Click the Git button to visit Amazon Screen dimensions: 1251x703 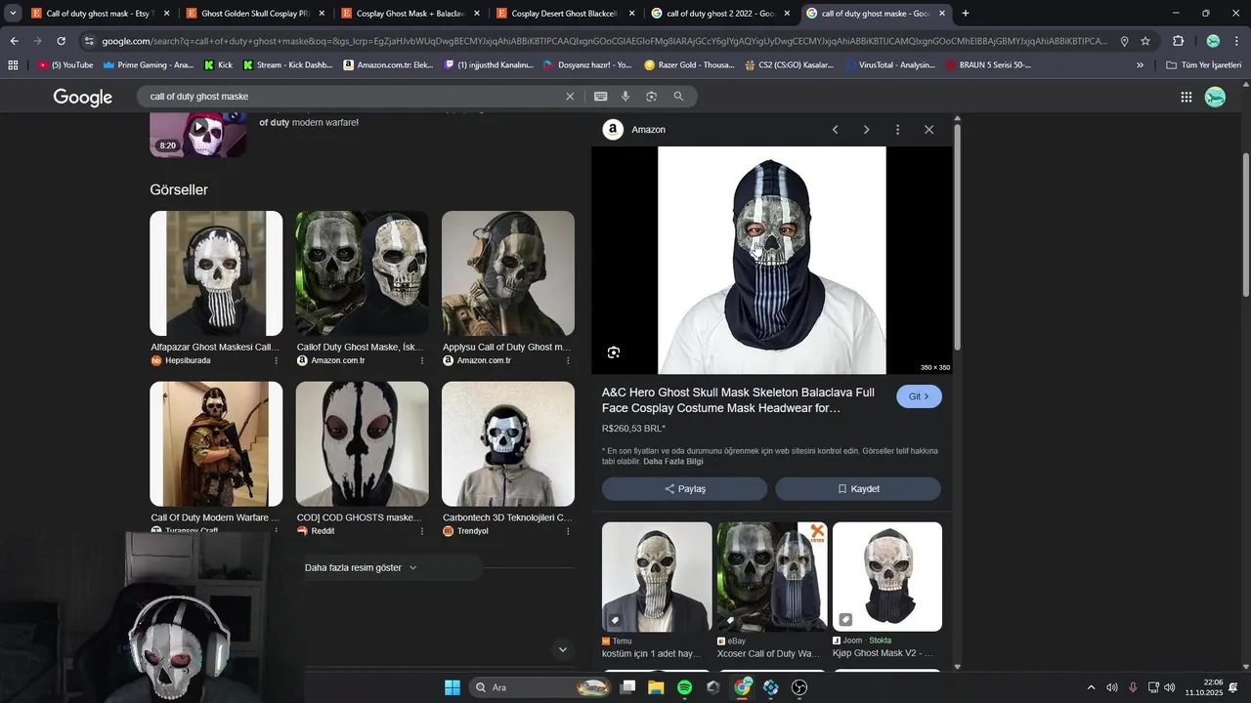tap(919, 396)
